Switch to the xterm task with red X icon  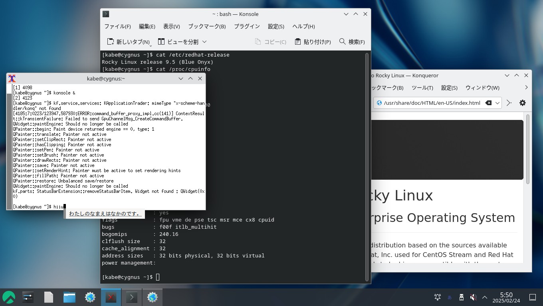(x=111, y=297)
